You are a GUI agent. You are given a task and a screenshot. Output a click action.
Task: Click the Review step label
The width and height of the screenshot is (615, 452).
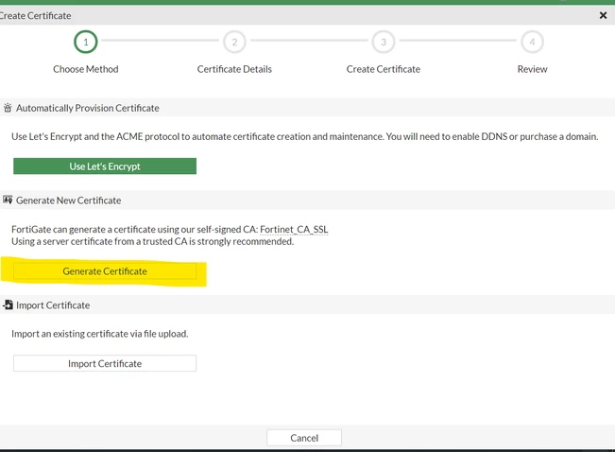point(532,69)
